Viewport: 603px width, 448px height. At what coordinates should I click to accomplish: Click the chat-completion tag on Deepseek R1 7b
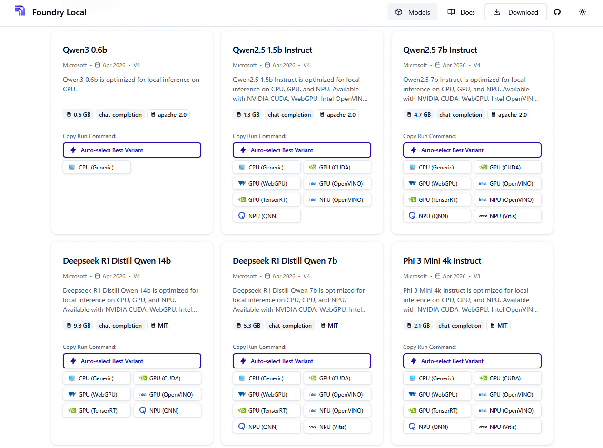pyautogui.click(x=290, y=326)
